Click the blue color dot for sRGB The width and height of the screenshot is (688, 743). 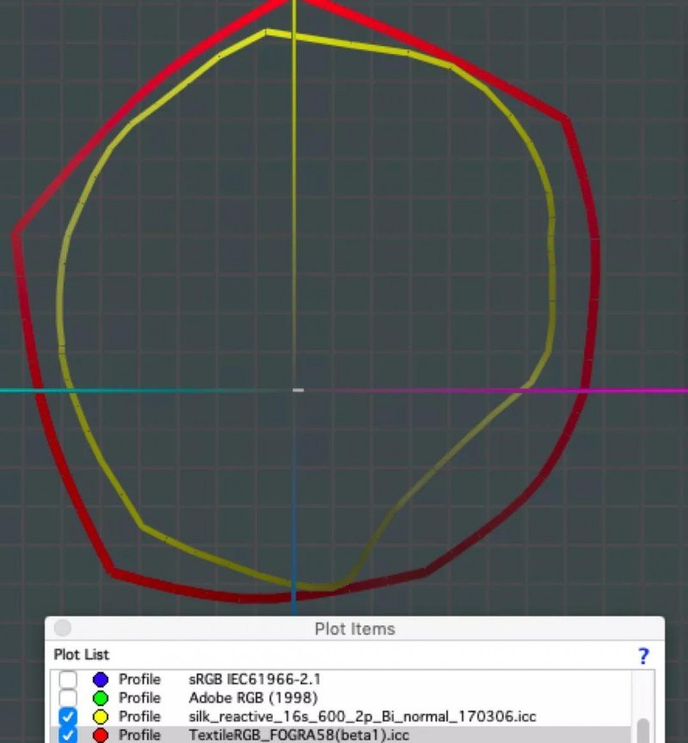tap(100, 679)
